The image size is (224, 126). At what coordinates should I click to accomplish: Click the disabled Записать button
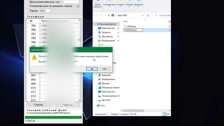click(x=68, y=105)
